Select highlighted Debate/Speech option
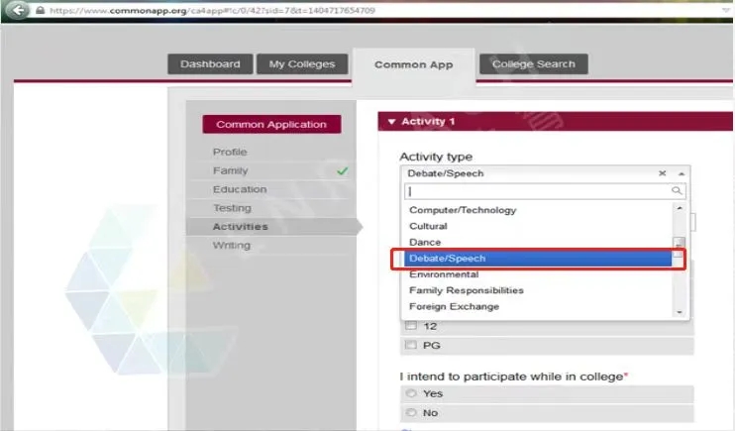Viewport: 735px width, 431px height. coord(538,259)
